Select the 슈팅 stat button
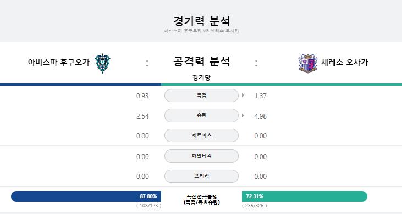 [x=201, y=116]
